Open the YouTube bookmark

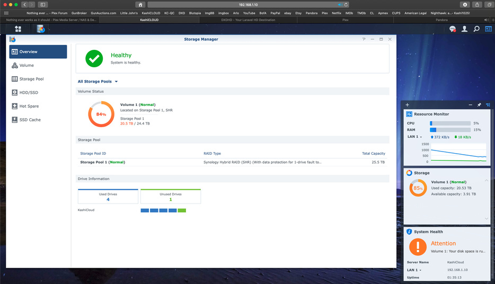(x=249, y=13)
